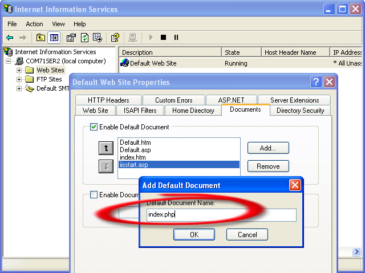Viewport: 365px width, 273px height.
Task: Switch to Server Extensions tab
Action: 294,100
